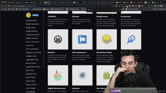Open the Apps bookmarks shortcut
Viewport: 166px width, 93px height.
pos(4,9)
